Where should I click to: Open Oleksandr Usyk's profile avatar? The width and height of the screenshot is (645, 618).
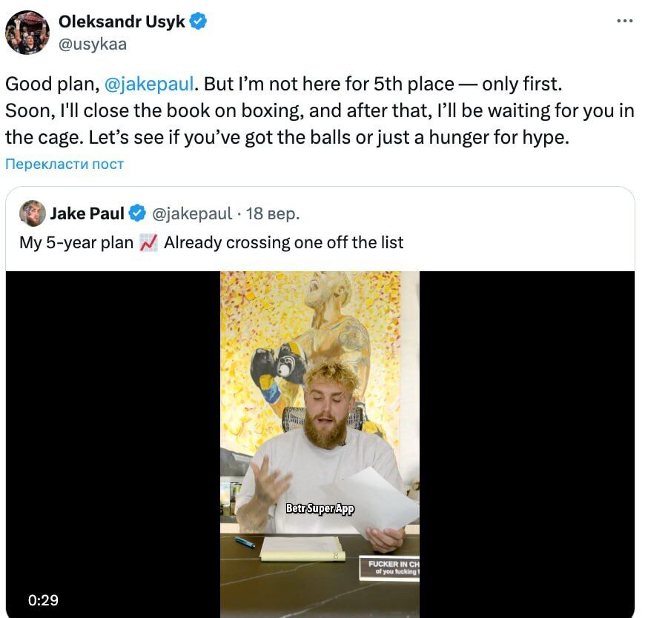point(27,33)
